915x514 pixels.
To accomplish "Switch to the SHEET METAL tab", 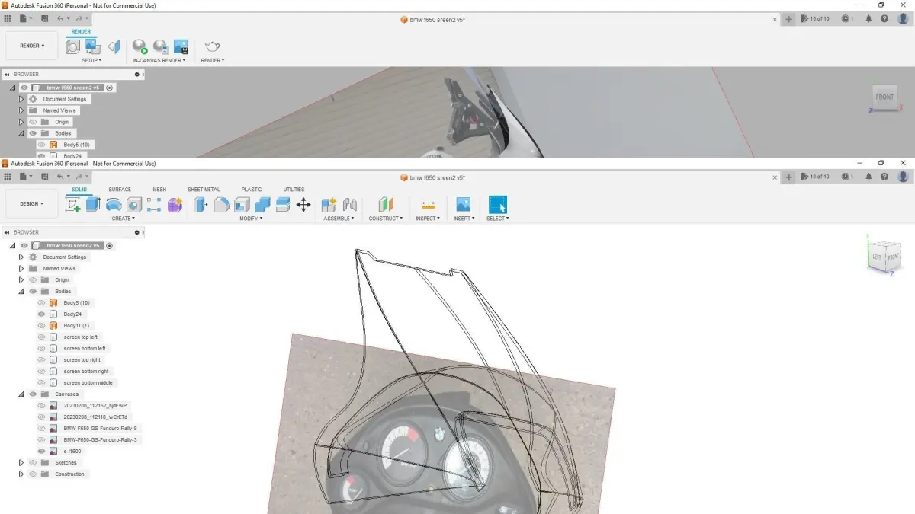I will click(204, 190).
